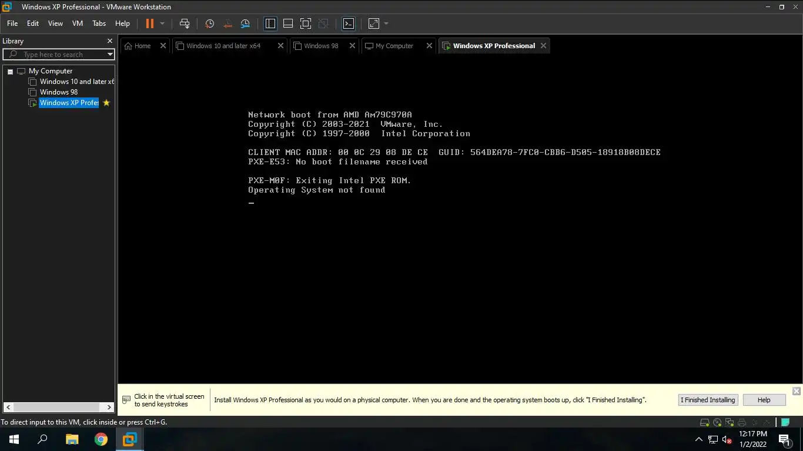Open the Snapshot Manager wrench-clock icon

click(245, 23)
